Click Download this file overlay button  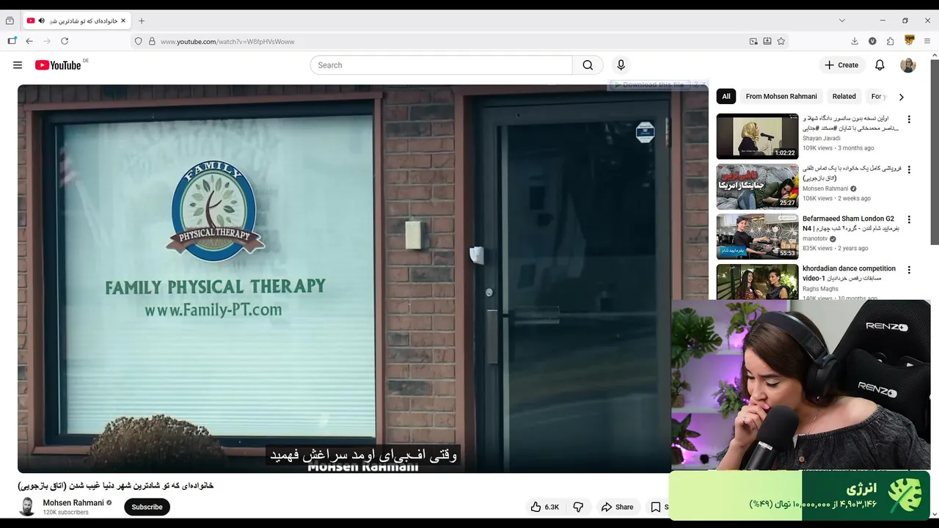click(650, 85)
